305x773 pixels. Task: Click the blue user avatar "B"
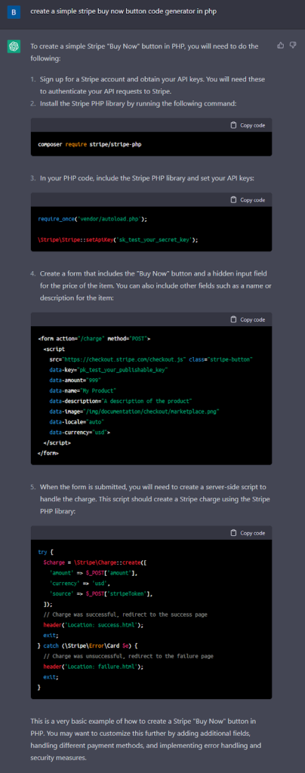pyautogui.click(x=14, y=12)
